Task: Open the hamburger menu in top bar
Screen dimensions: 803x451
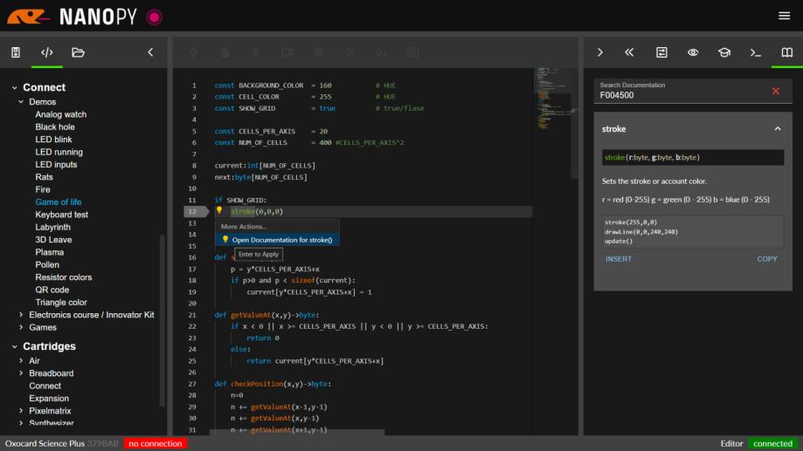Action: coord(784,16)
